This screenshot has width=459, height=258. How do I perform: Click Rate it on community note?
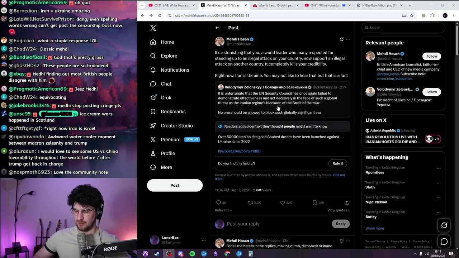click(x=337, y=163)
